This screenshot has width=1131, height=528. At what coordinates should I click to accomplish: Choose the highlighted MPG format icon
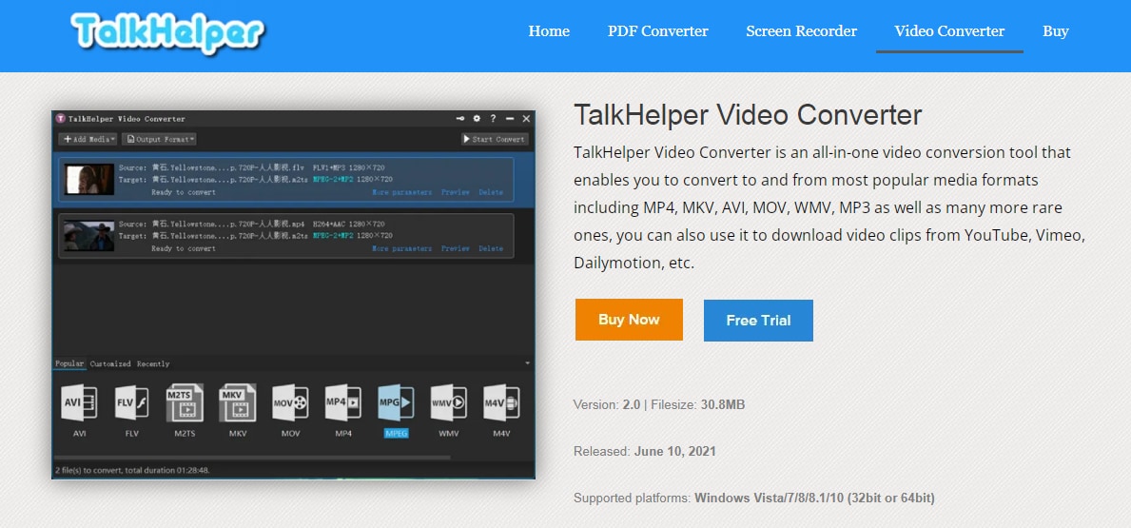tap(396, 403)
